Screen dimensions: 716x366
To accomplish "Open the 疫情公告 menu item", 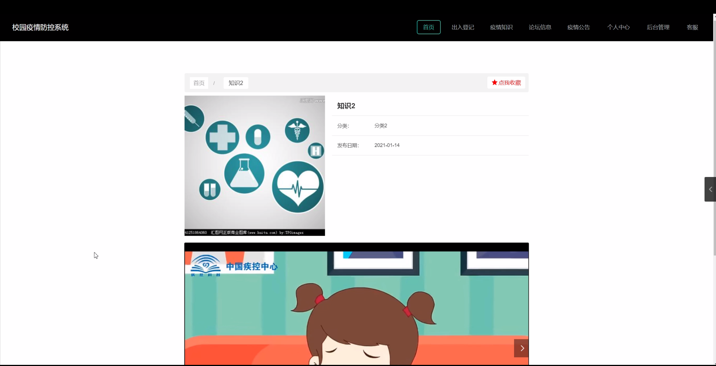I will [x=578, y=27].
